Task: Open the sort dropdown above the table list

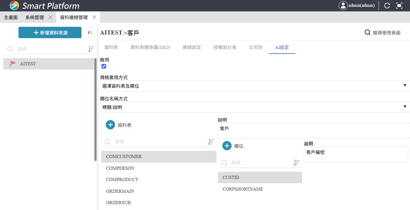Action: click(x=211, y=142)
